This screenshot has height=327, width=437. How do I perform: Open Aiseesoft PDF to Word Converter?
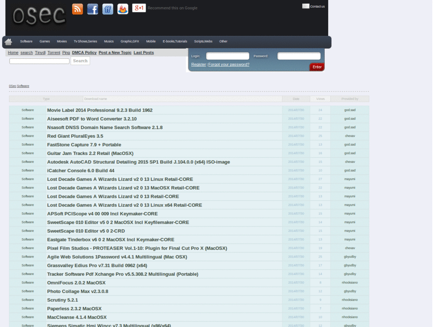(x=92, y=119)
